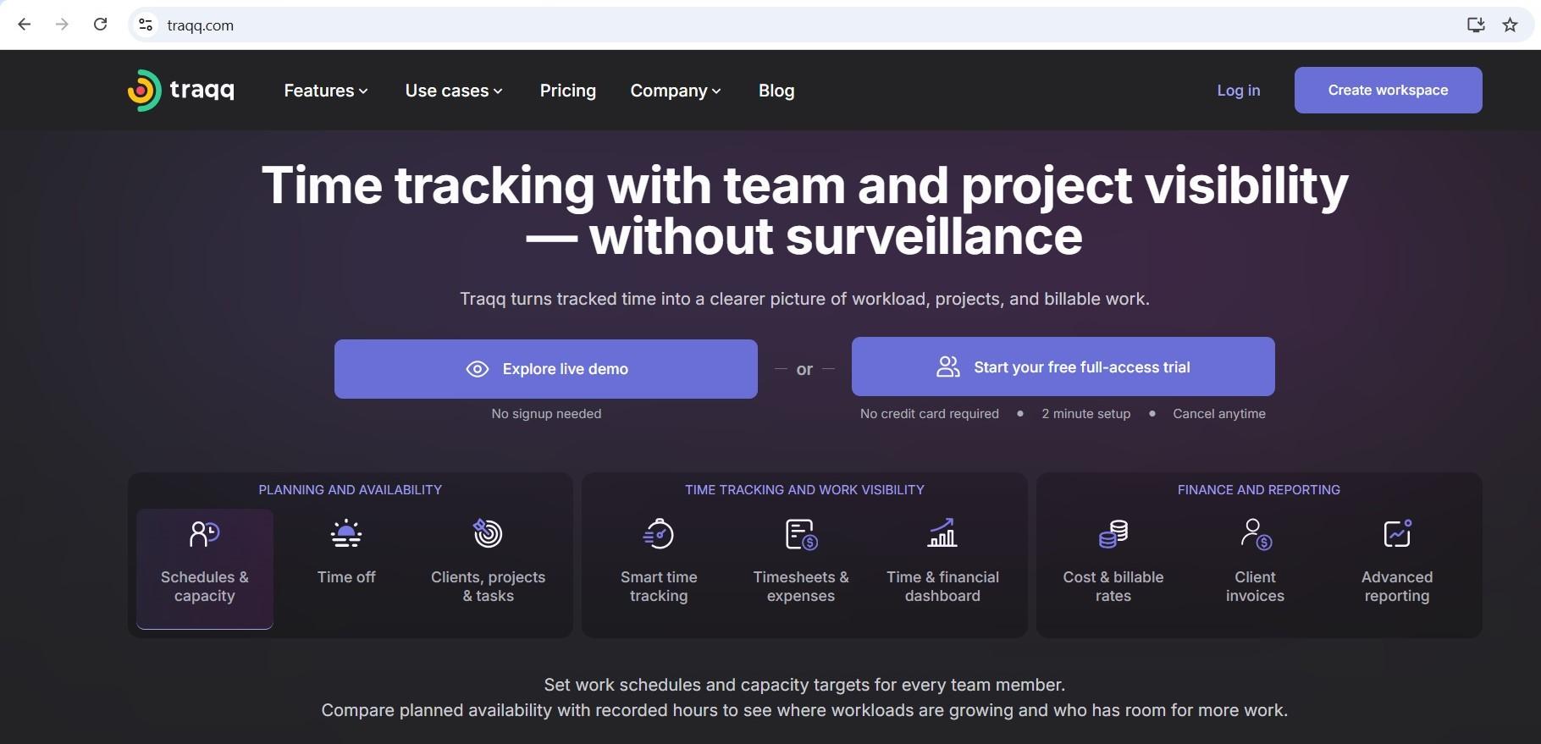Image resolution: width=1541 pixels, height=744 pixels.
Task: Click the people icon in free trial button
Action: (x=948, y=366)
